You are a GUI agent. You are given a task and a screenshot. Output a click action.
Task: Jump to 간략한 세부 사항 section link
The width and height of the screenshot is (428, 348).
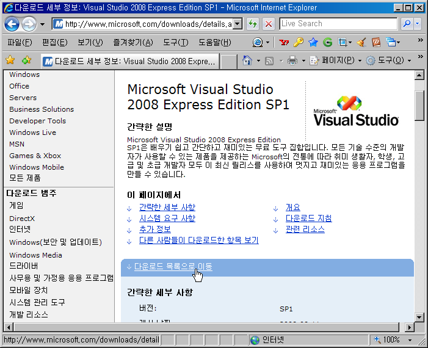(167, 208)
